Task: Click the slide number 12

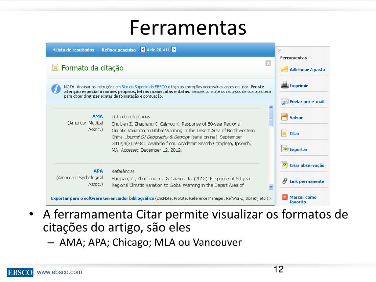Action: point(278,269)
